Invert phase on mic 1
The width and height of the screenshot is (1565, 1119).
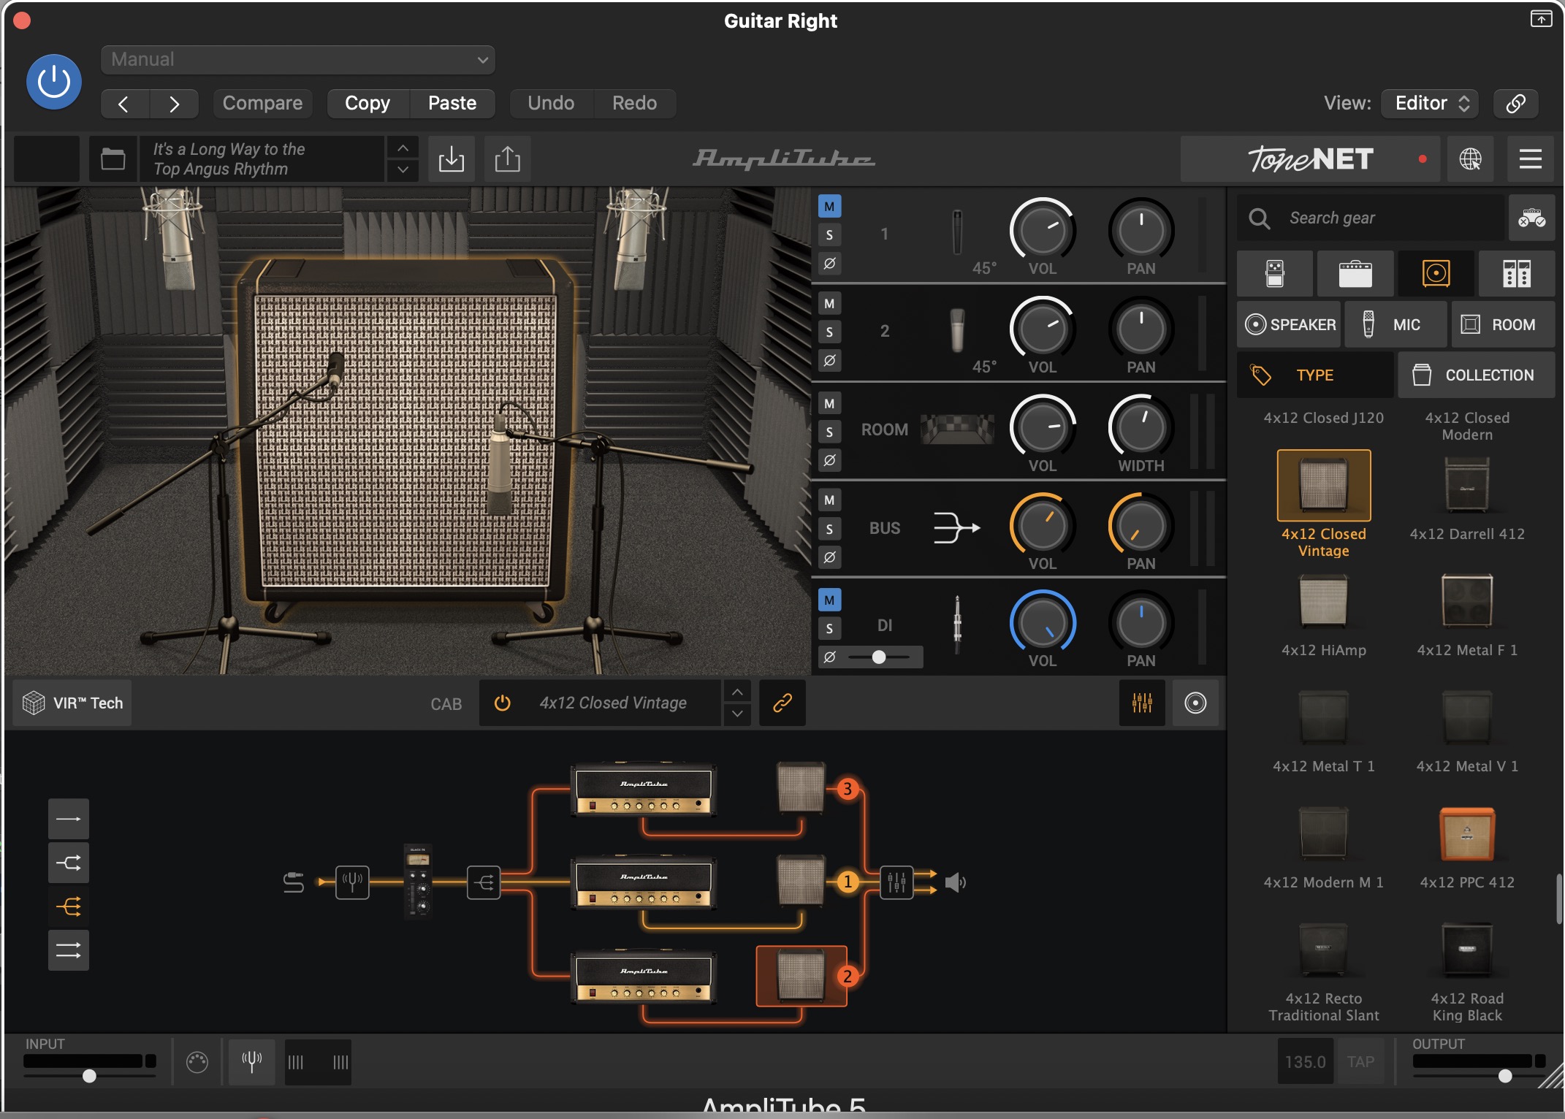coord(829,263)
